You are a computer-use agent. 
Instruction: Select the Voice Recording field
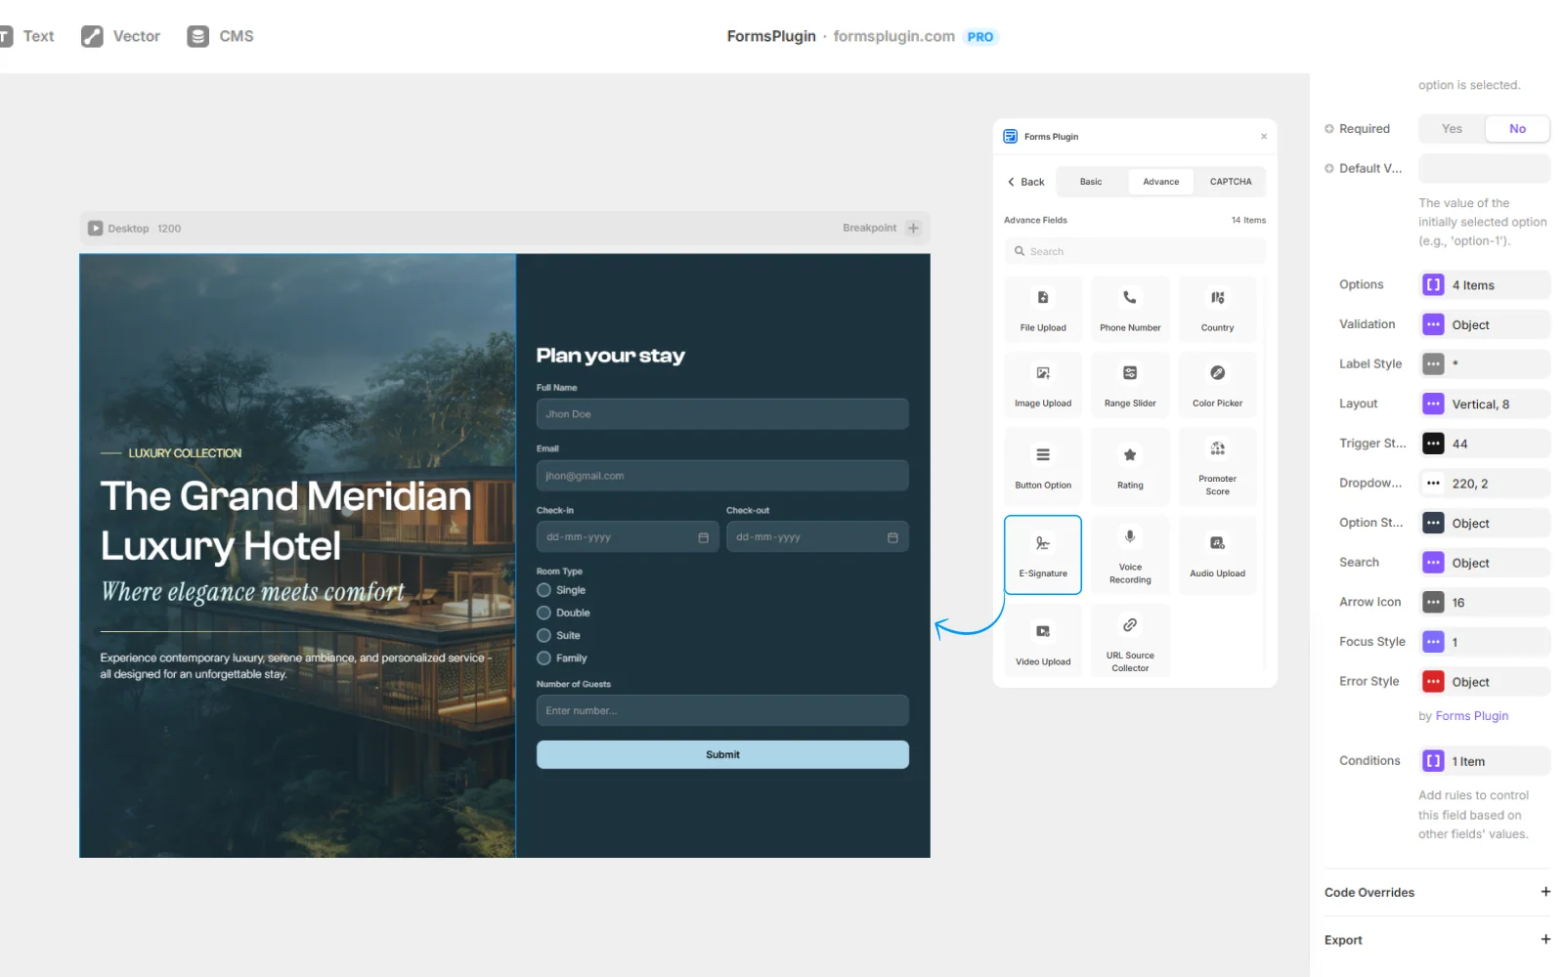click(x=1129, y=554)
